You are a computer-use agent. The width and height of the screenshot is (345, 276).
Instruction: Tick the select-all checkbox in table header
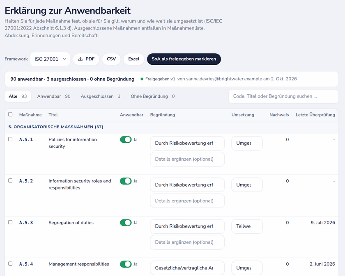[10, 114]
